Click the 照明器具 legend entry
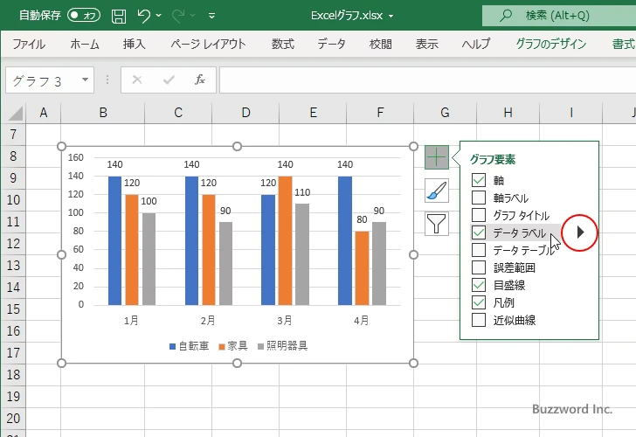The image size is (636, 437). [x=283, y=346]
